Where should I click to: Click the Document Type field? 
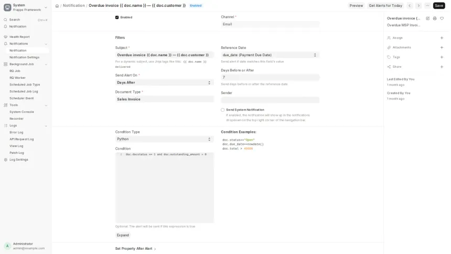(164, 99)
